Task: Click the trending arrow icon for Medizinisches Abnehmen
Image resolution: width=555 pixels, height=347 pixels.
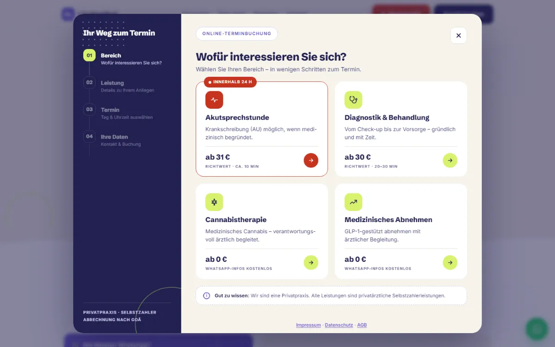Action: (x=353, y=202)
